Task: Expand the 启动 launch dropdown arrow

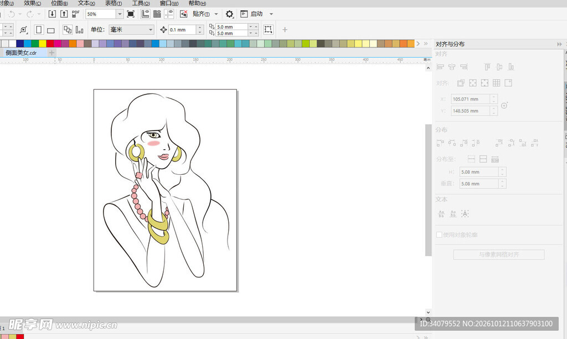Action: pos(271,14)
